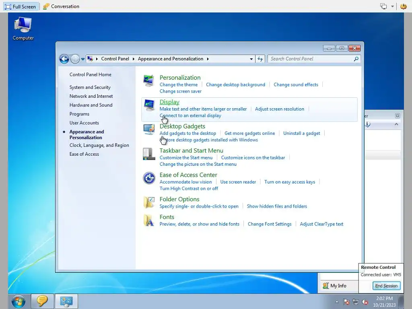
Task: Click the Control Panel root icon in address bar
Action: point(90,59)
